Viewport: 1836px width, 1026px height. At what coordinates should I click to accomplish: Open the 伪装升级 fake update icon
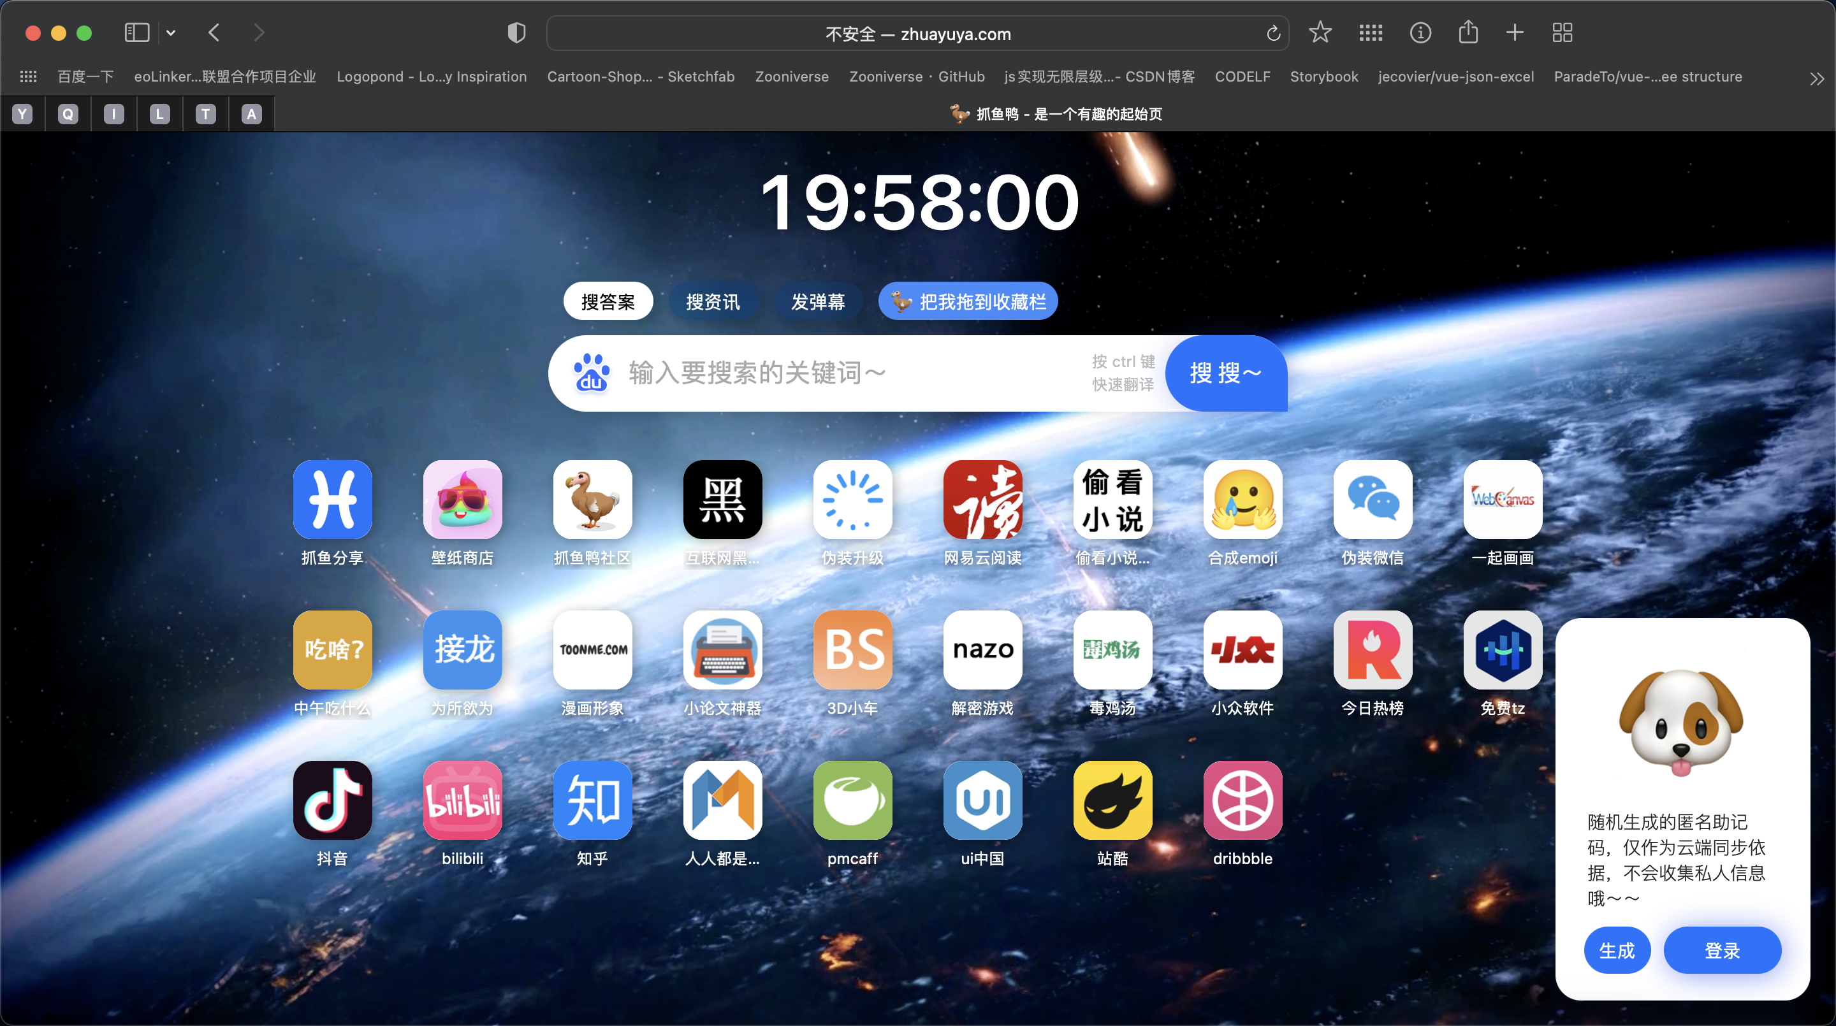tap(852, 500)
